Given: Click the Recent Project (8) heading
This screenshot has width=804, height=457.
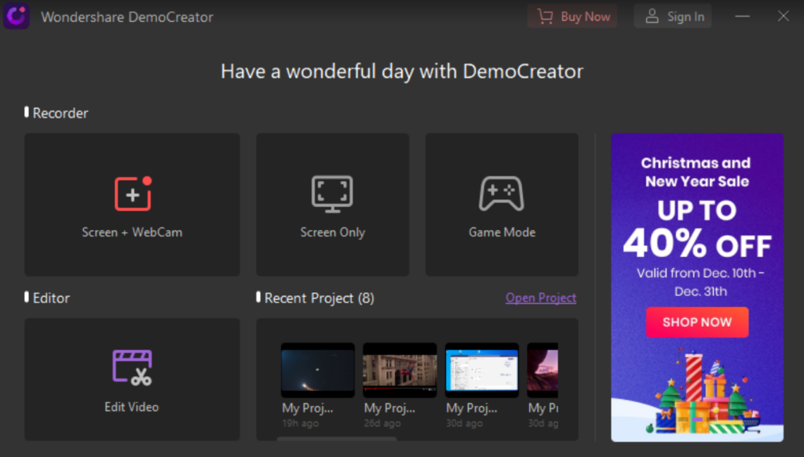Looking at the screenshot, I should click(320, 298).
